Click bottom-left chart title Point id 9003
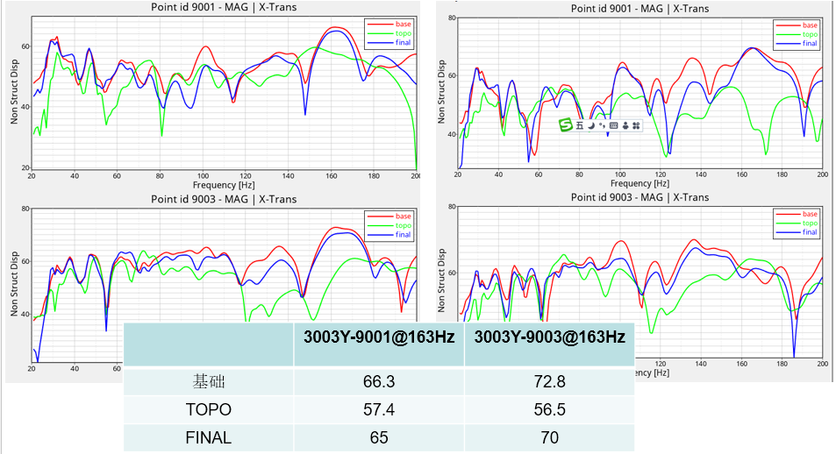This screenshot has width=836, height=454. [224, 199]
